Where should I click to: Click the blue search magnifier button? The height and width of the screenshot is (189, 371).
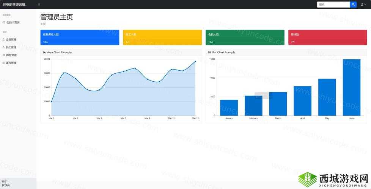coord(353,5)
